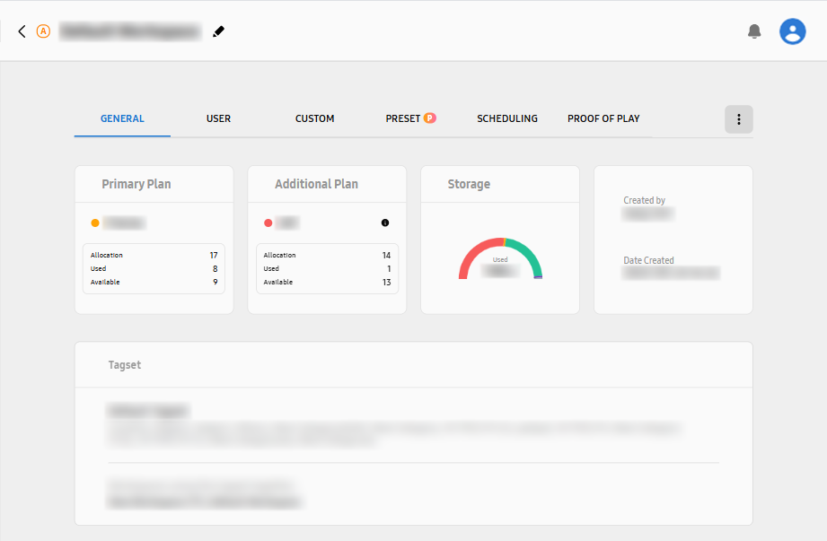Click the Additional Plan info icon
Screen dimensions: 827x541
(385, 223)
